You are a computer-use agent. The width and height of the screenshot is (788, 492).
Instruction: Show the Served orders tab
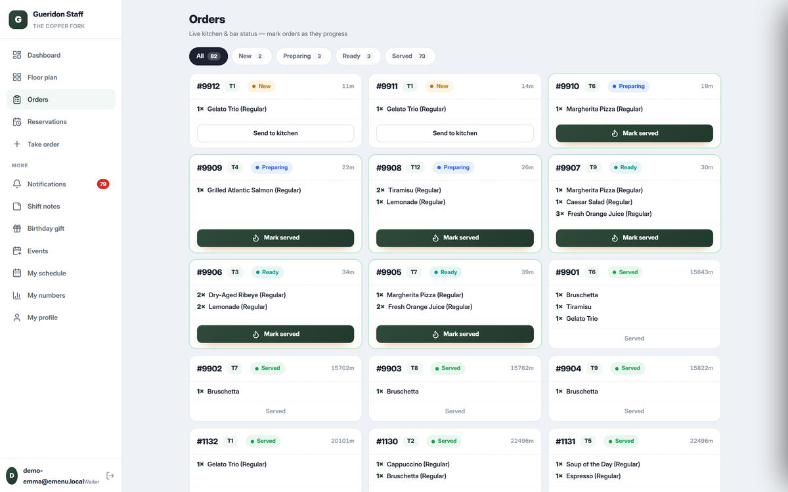pos(410,56)
